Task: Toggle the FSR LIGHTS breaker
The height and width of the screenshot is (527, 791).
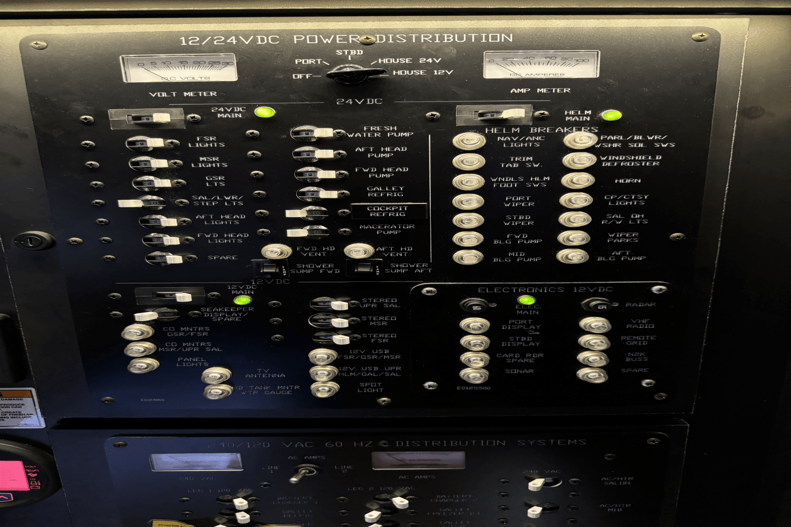Action: [146, 142]
